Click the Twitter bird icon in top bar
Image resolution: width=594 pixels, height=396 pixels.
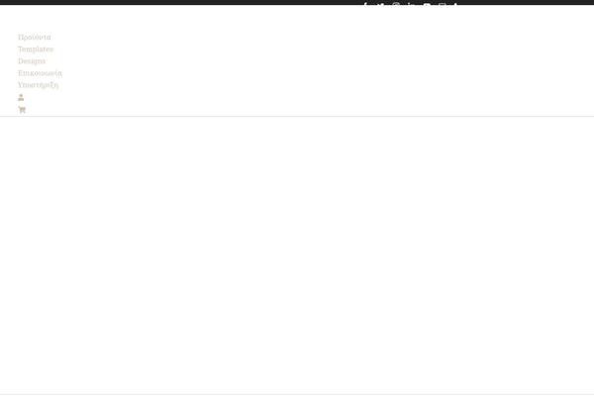381,4
